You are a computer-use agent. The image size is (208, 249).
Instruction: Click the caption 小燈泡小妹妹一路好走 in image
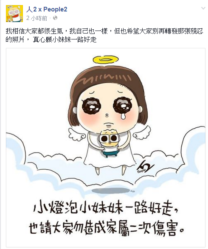(x=105, y=208)
